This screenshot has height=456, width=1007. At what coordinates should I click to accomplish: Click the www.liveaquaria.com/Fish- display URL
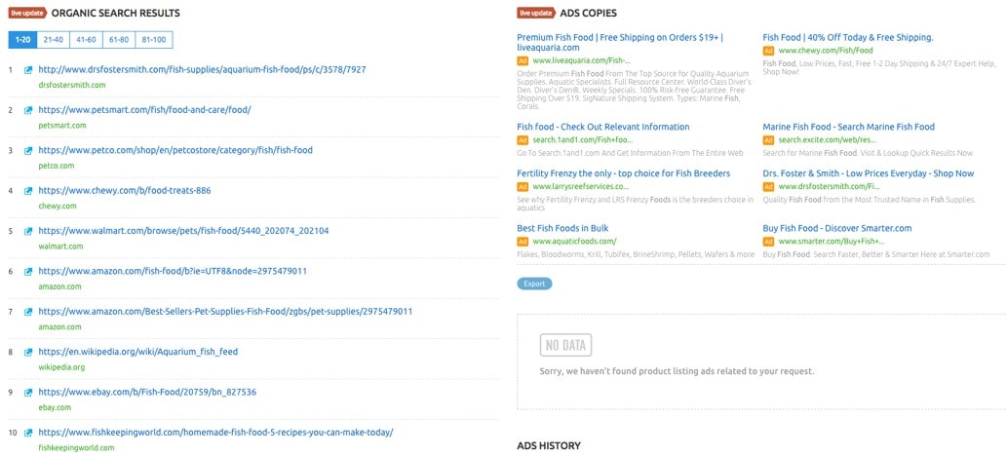click(581, 60)
